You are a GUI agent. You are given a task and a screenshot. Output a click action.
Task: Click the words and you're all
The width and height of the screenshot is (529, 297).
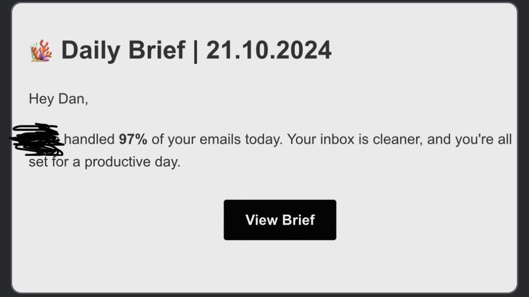click(469, 139)
